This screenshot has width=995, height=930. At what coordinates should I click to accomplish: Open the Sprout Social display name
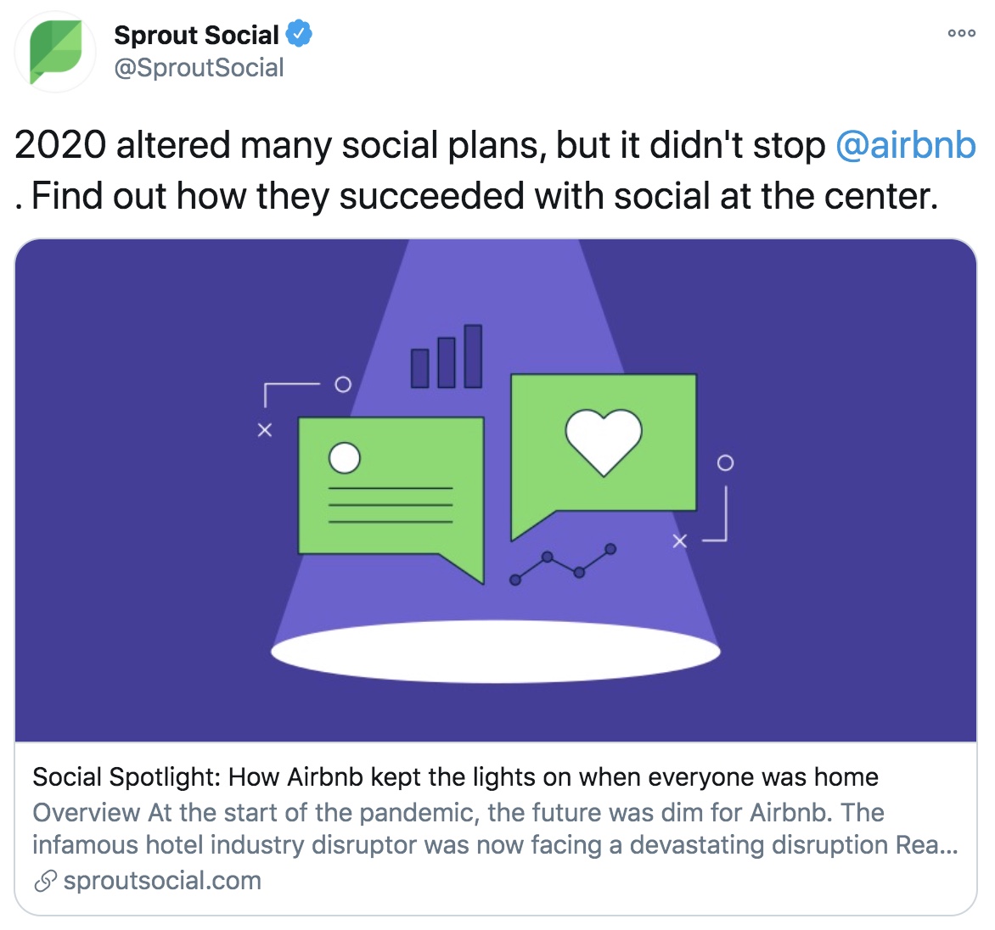click(196, 35)
